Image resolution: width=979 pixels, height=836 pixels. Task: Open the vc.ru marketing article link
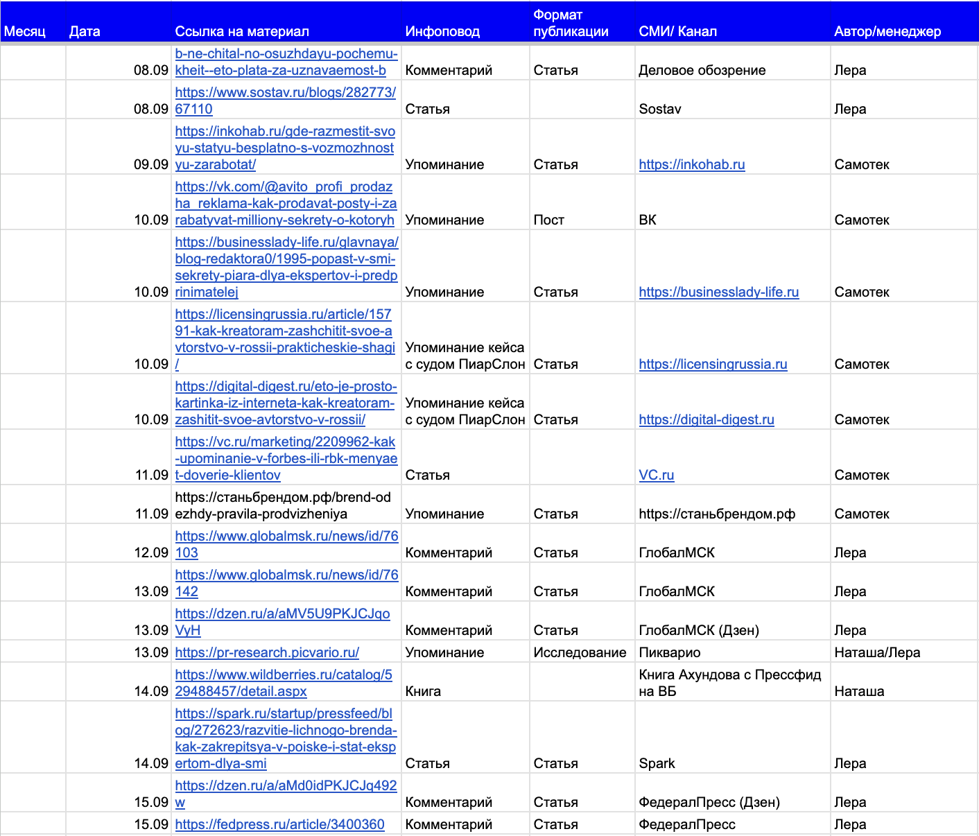coord(286,458)
